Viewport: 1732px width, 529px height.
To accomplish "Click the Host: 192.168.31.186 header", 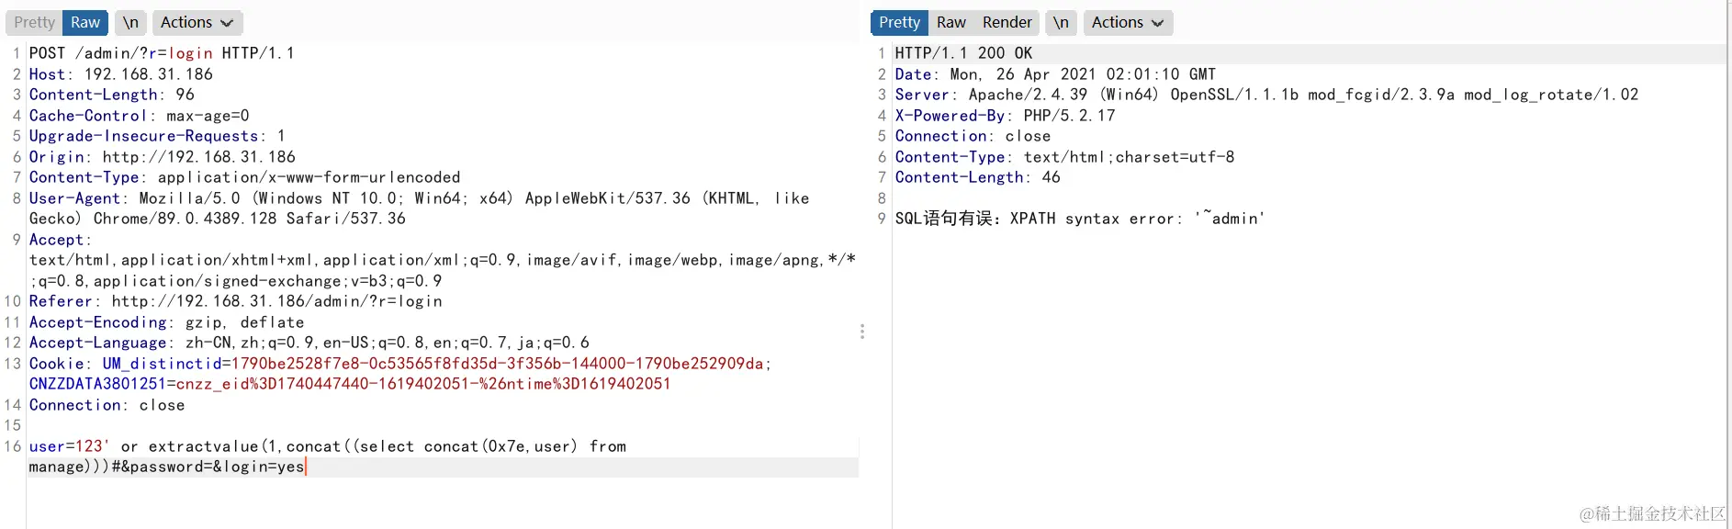I will [x=120, y=74].
